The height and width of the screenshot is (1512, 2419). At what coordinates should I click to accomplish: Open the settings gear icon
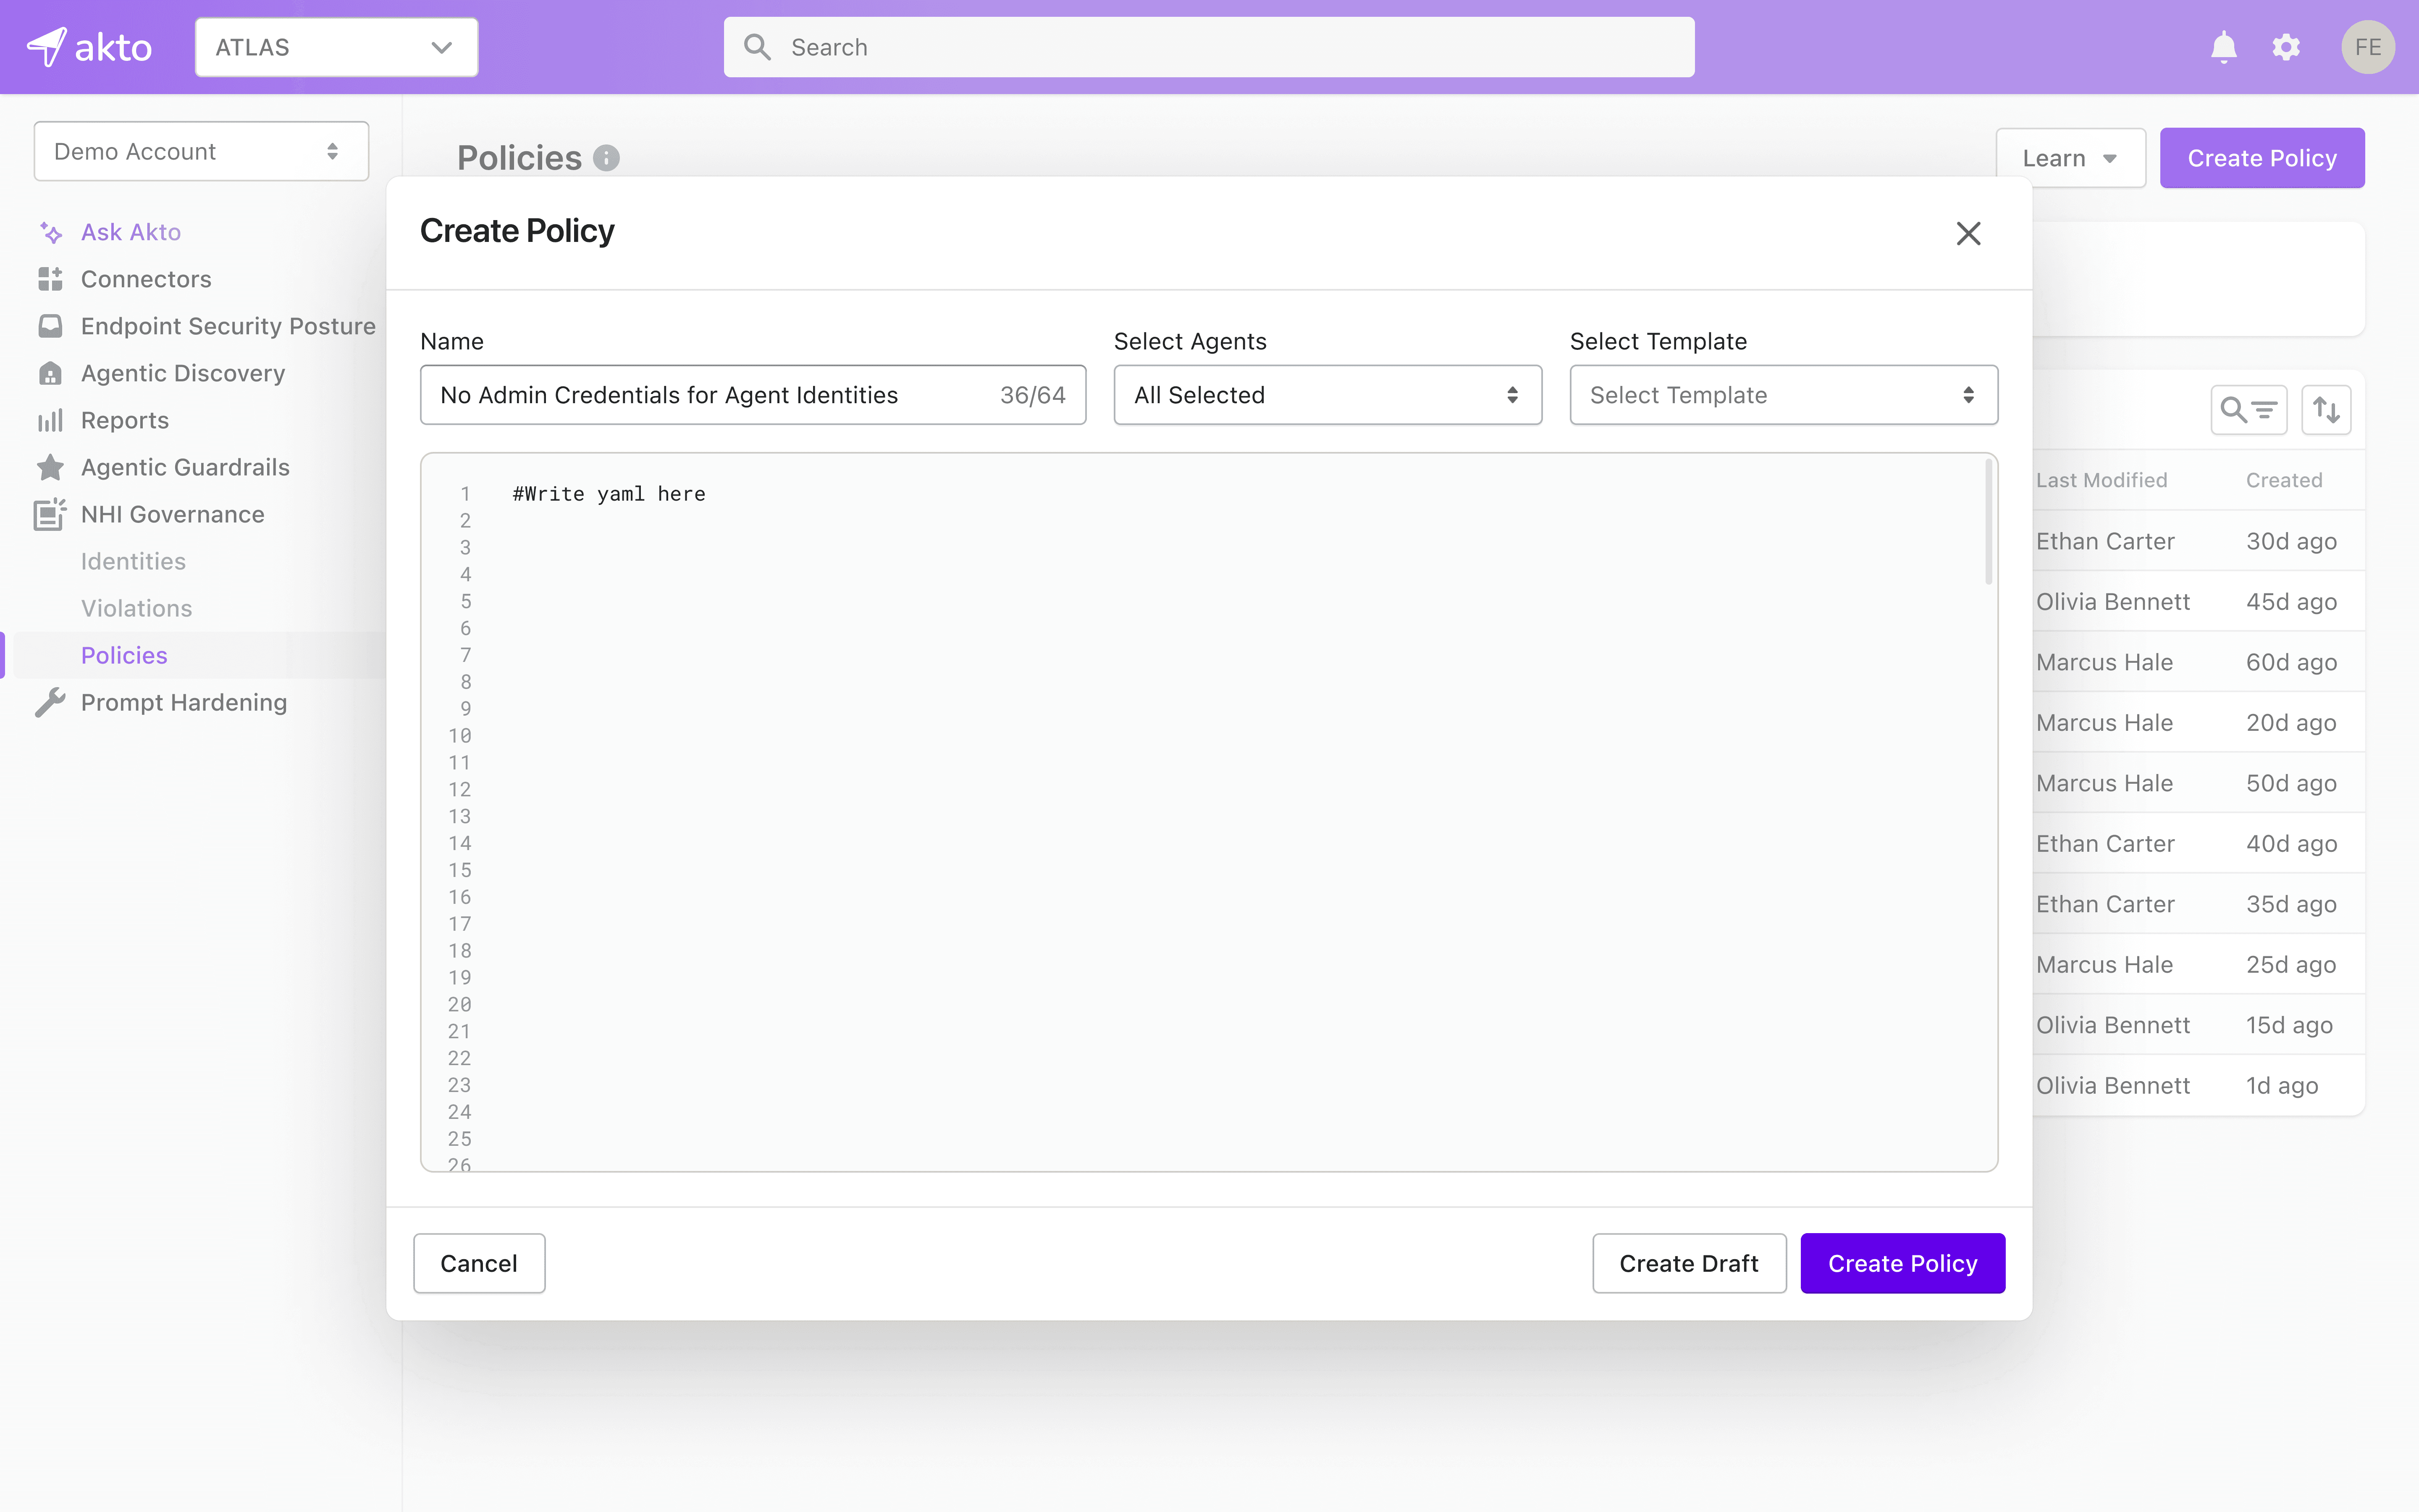[2286, 47]
